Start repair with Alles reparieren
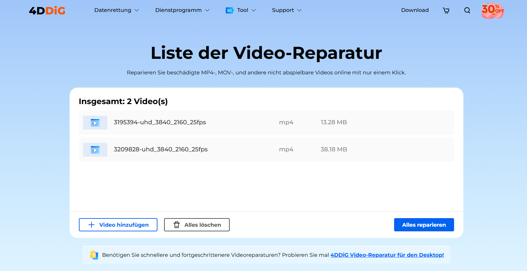 click(424, 225)
